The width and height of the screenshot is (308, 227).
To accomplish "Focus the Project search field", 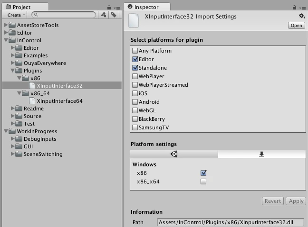I will click(x=64, y=15).
